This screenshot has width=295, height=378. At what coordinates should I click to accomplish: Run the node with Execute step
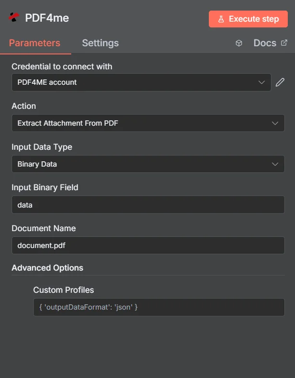[x=248, y=19]
